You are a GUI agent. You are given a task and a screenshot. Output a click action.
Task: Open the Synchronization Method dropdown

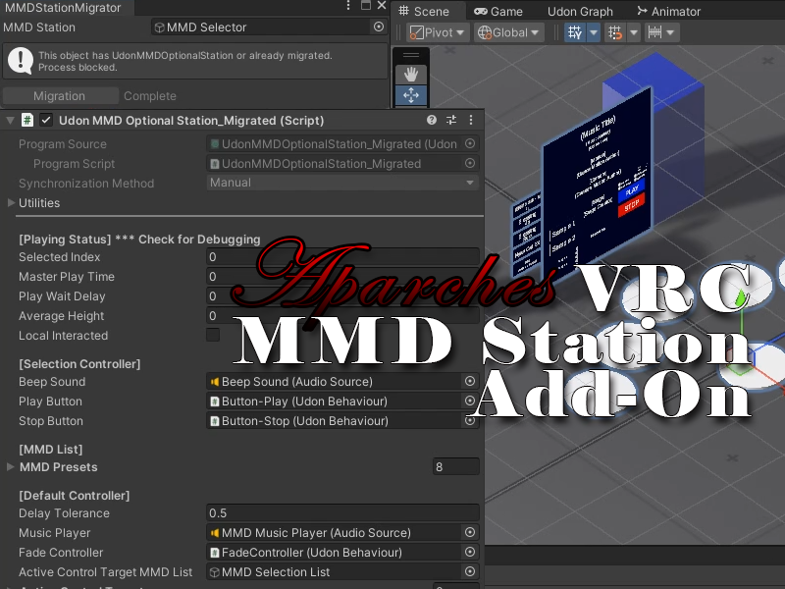[341, 183]
